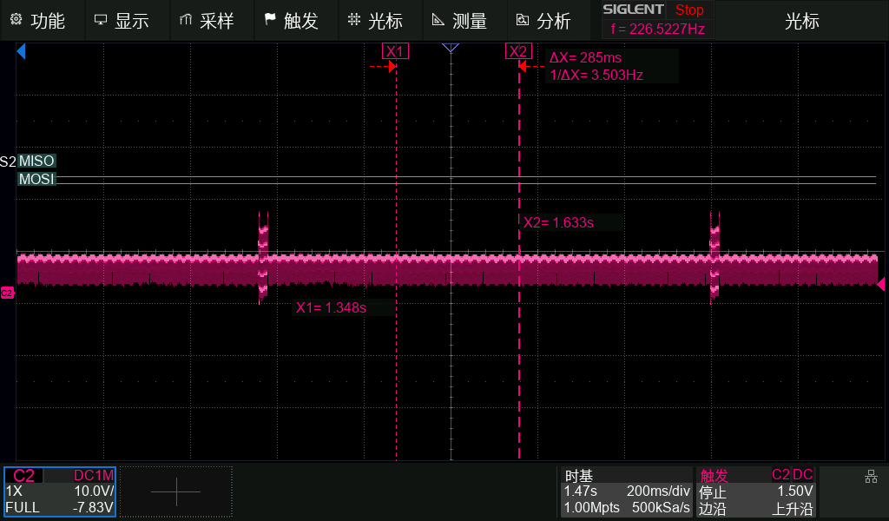Click the 1X probe attenuation label
The image size is (889, 521).
14,491
